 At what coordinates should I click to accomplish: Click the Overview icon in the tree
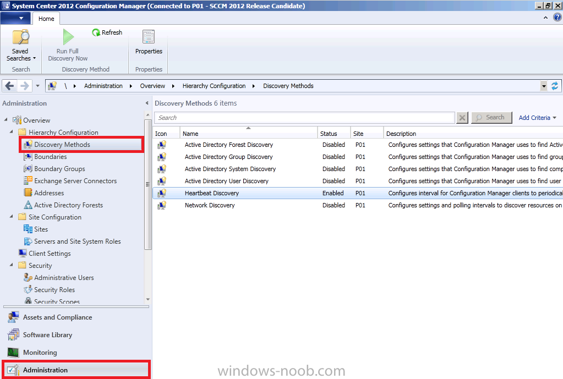click(17, 120)
